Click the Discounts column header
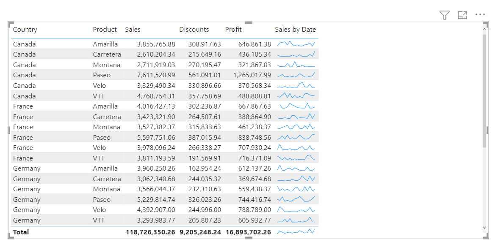 (x=194, y=30)
